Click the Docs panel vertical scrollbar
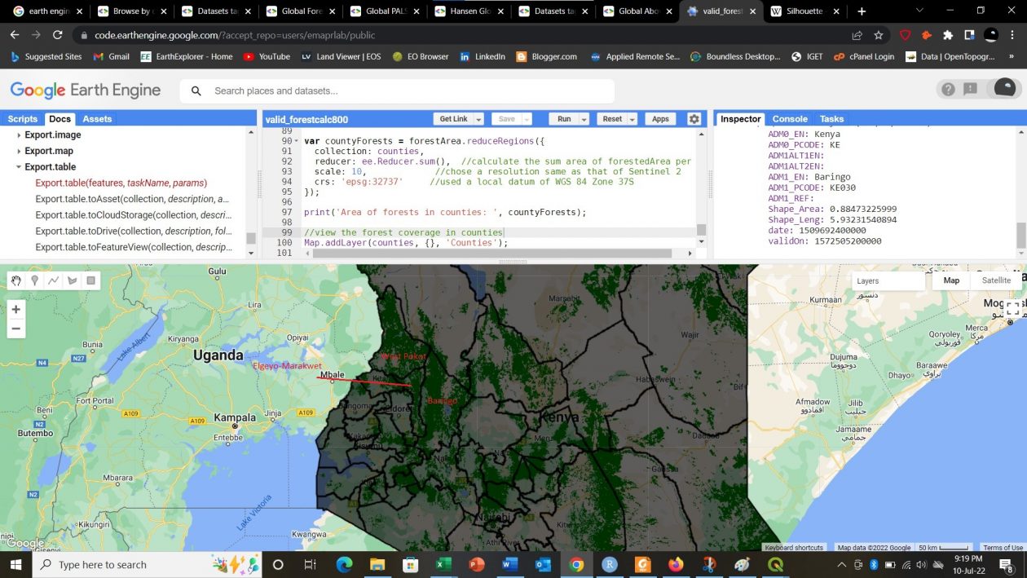 [251, 238]
